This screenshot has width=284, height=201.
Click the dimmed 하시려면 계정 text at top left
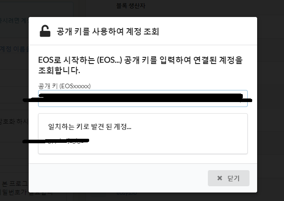pyautogui.click(x=14, y=21)
